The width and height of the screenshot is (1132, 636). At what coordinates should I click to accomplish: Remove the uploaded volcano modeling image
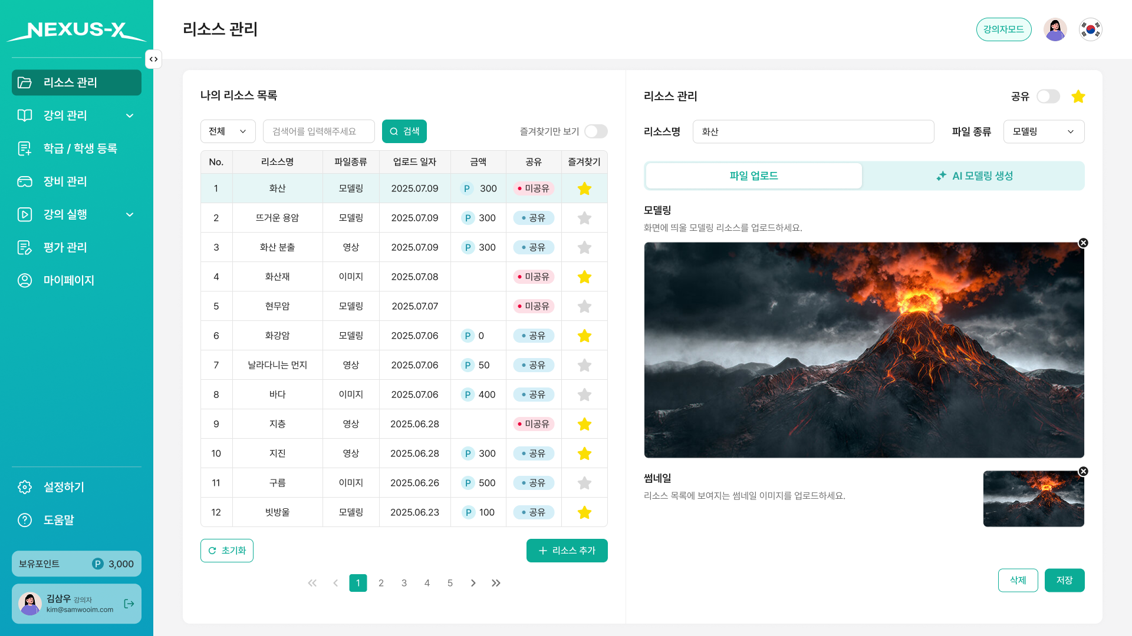click(1083, 243)
